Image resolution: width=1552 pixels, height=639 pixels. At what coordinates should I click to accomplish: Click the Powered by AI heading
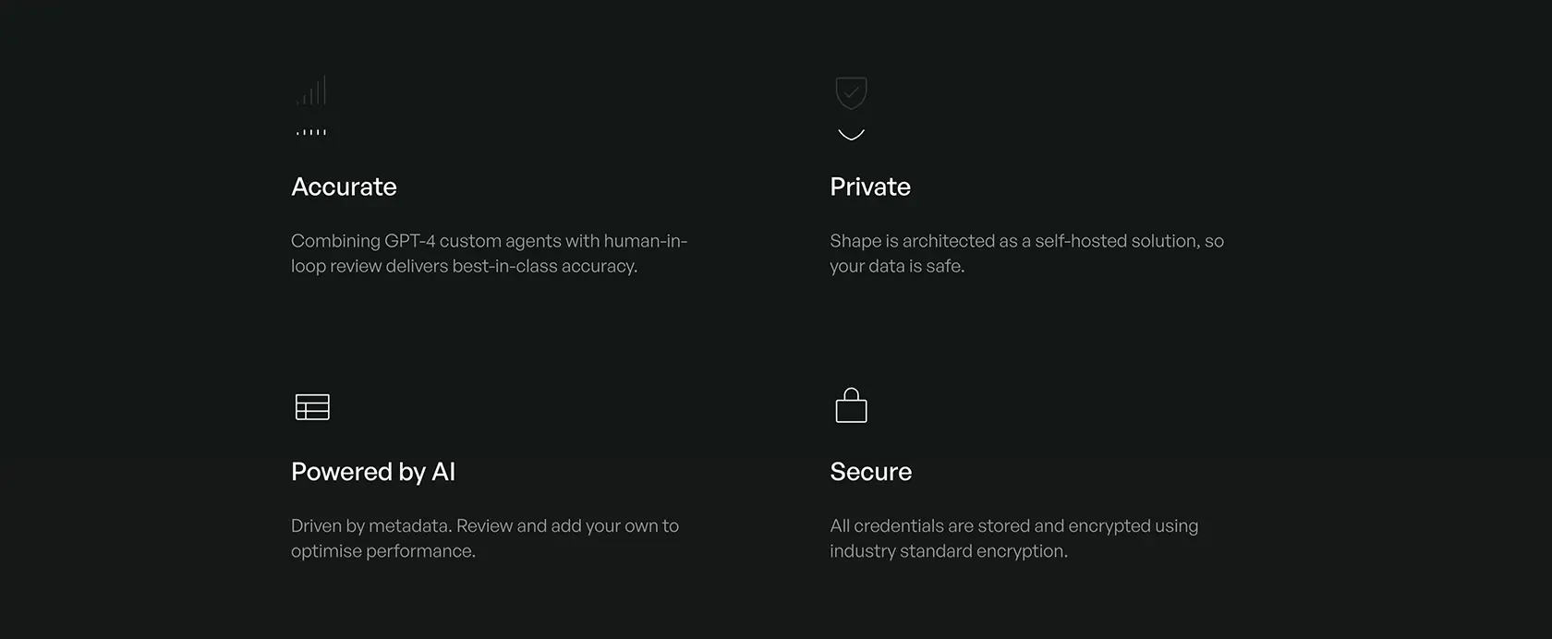click(x=373, y=472)
